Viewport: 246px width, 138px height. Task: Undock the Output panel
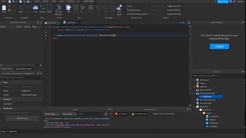tap(109, 109)
